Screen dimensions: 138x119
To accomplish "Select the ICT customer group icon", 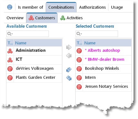I will (x=10, y=60).
